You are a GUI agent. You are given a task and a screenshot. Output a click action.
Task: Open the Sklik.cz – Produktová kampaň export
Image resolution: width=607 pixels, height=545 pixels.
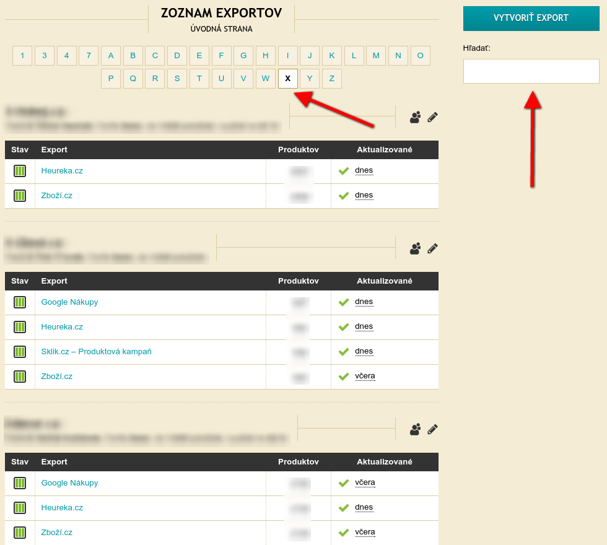pos(96,352)
